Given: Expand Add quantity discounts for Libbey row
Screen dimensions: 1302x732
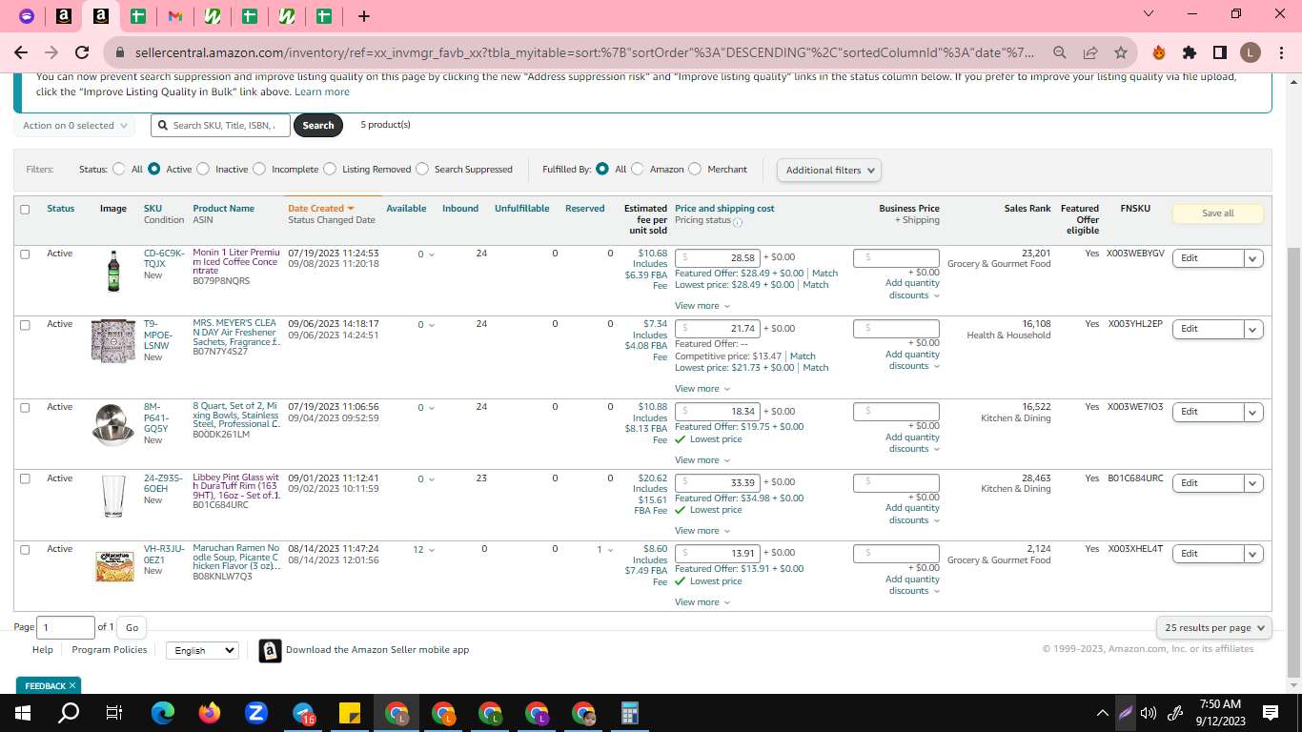Looking at the screenshot, I should (912, 514).
